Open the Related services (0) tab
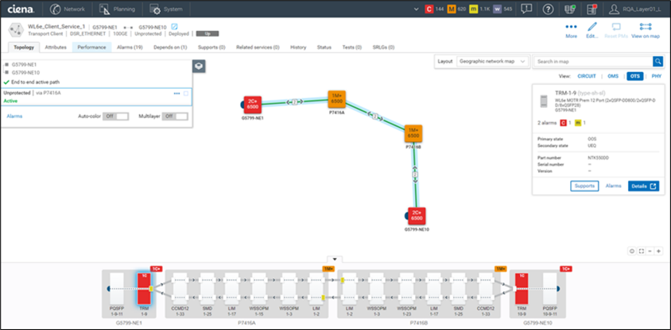Viewport: 671px width, 330px height. coord(258,48)
